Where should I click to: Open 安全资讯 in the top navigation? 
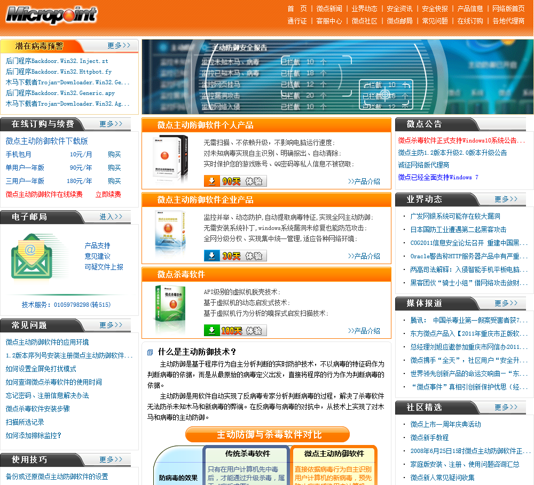click(x=399, y=9)
